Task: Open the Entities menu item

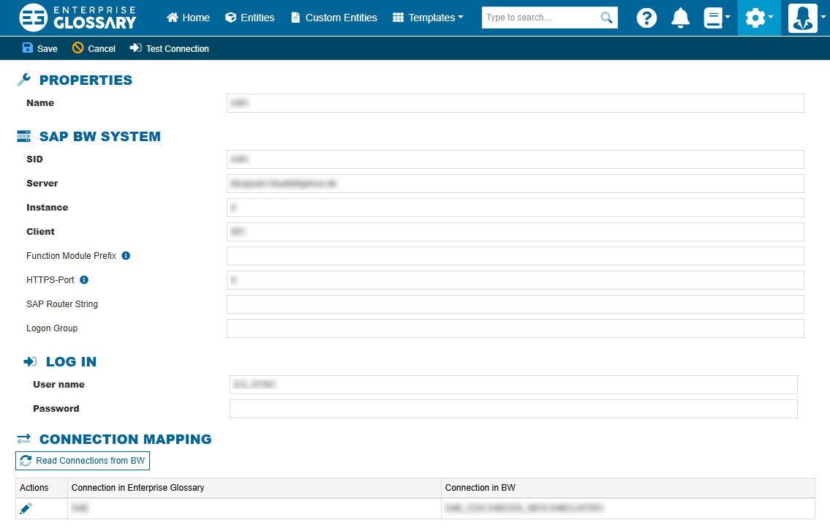Action: (x=249, y=18)
